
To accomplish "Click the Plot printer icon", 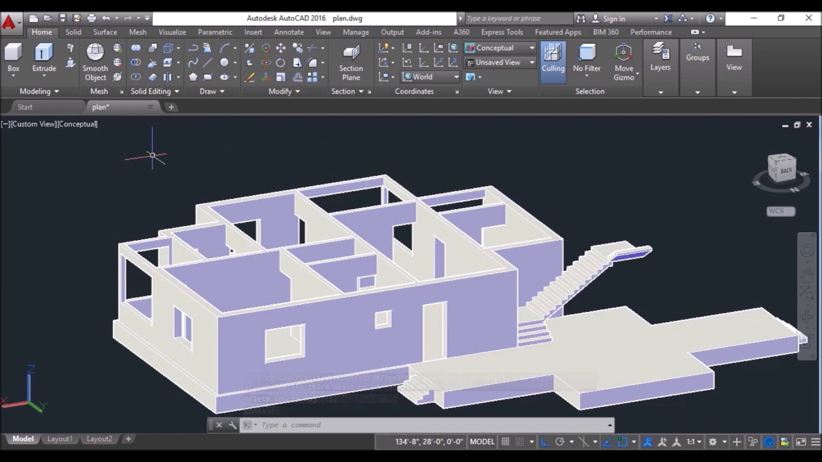I will pos(91,19).
